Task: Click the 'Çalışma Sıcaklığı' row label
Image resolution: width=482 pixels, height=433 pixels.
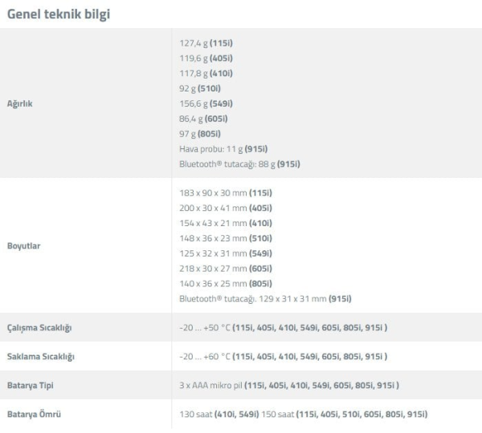Action: click(x=39, y=327)
